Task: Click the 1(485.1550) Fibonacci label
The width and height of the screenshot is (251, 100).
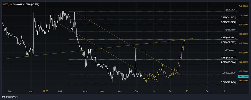Action: (231, 30)
